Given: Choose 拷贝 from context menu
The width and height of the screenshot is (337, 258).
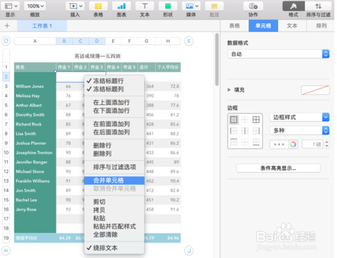Looking at the screenshot, I should [114, 210].
